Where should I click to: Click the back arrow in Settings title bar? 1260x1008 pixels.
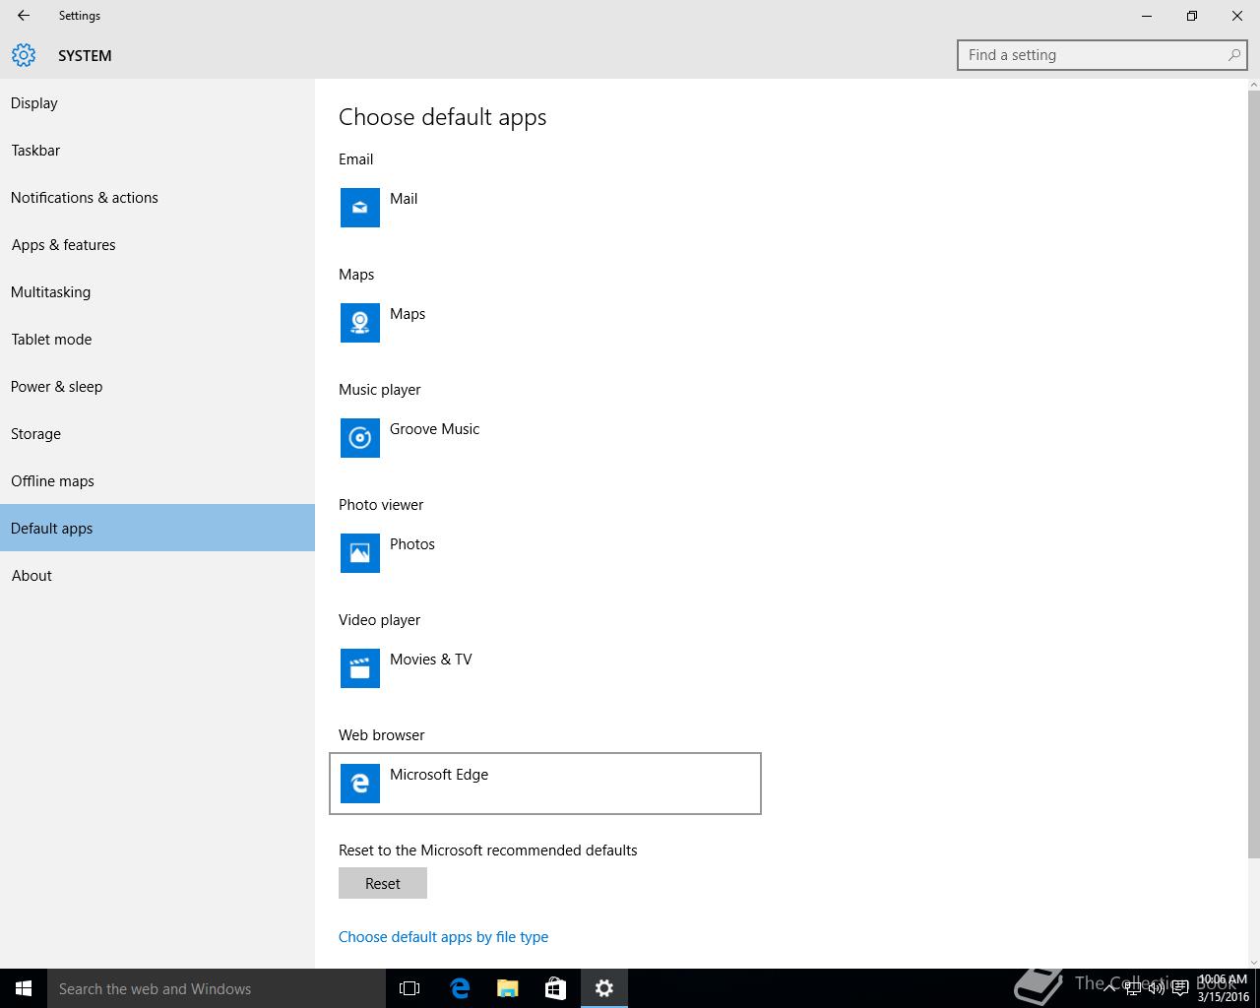pos(24,16)
